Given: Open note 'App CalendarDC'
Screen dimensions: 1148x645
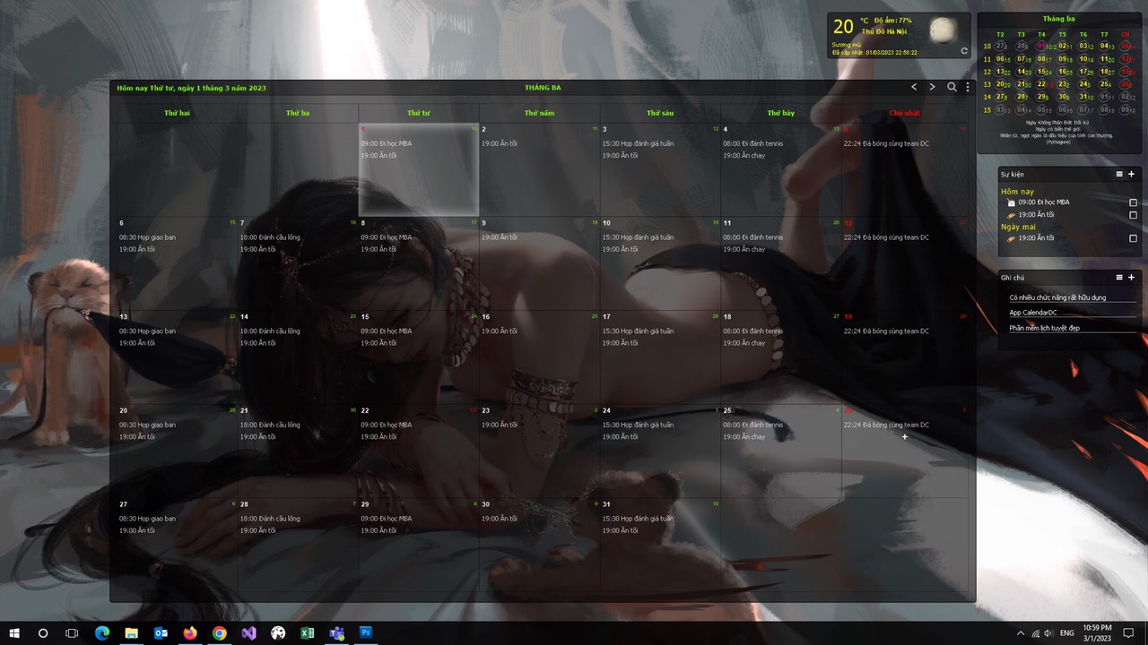Looking at the screenshot, I should tap(1033, 313).
